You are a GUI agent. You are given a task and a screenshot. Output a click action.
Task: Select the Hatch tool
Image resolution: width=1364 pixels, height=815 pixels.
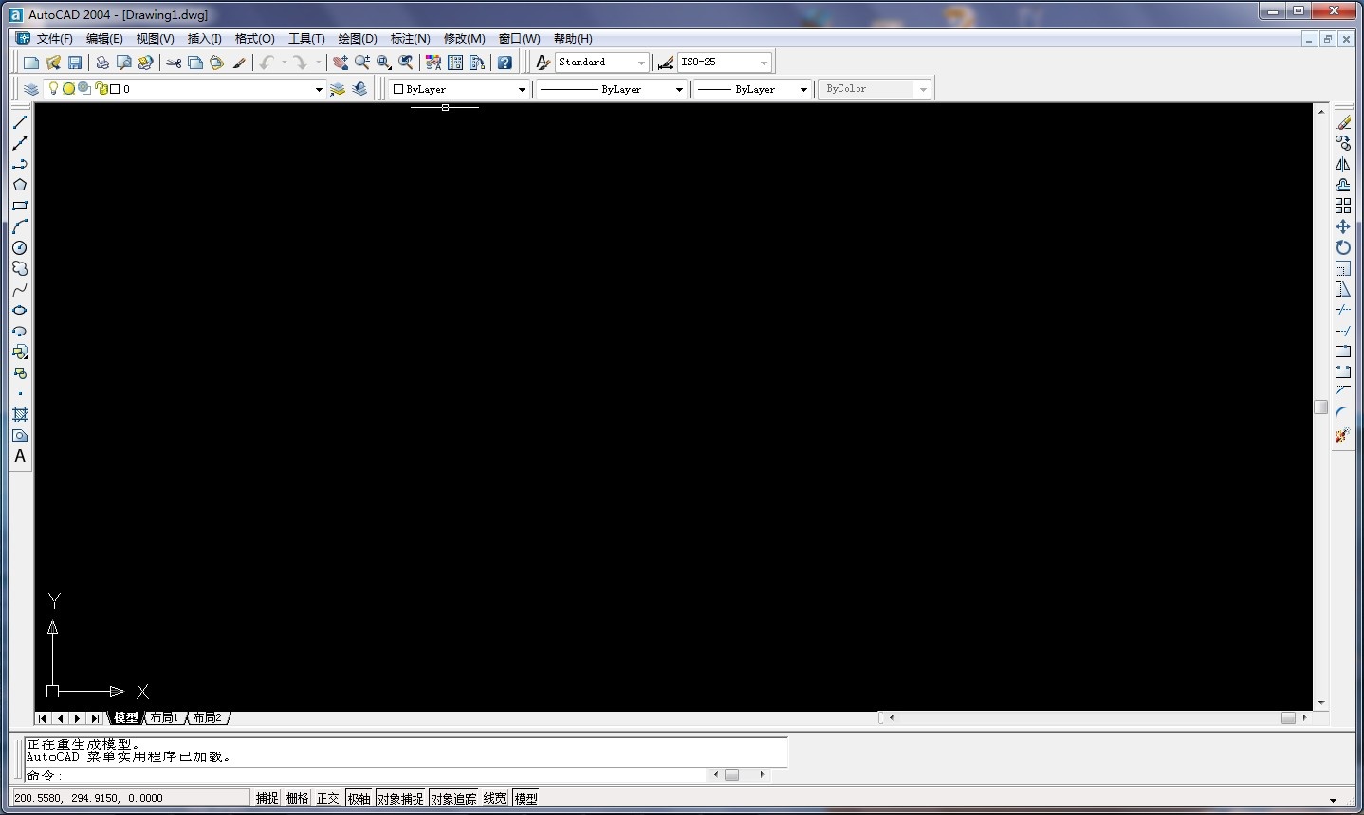click(x=21, y=414)
